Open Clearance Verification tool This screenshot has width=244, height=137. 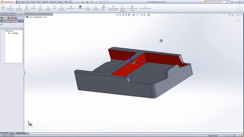coord(19,8)
